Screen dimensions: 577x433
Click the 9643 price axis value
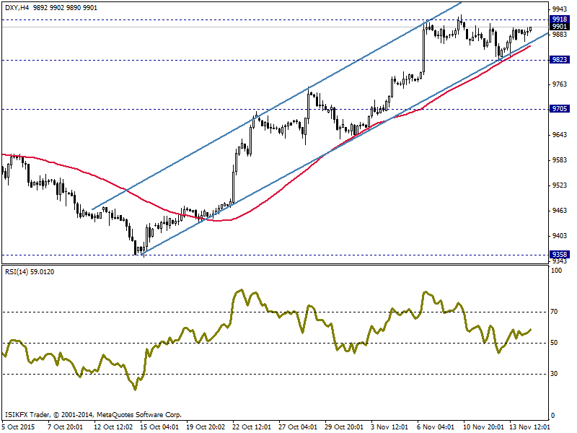pyautogui.click(x=560, y=135)
